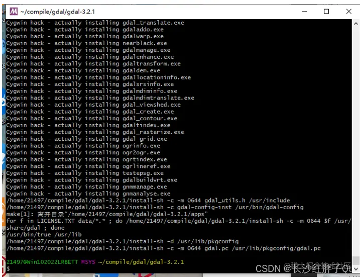Click the 'install-sh -d /usr/lib/pkgconfig' line
The width and height of the screenshot is (360, 279).
tap(123, 241)
